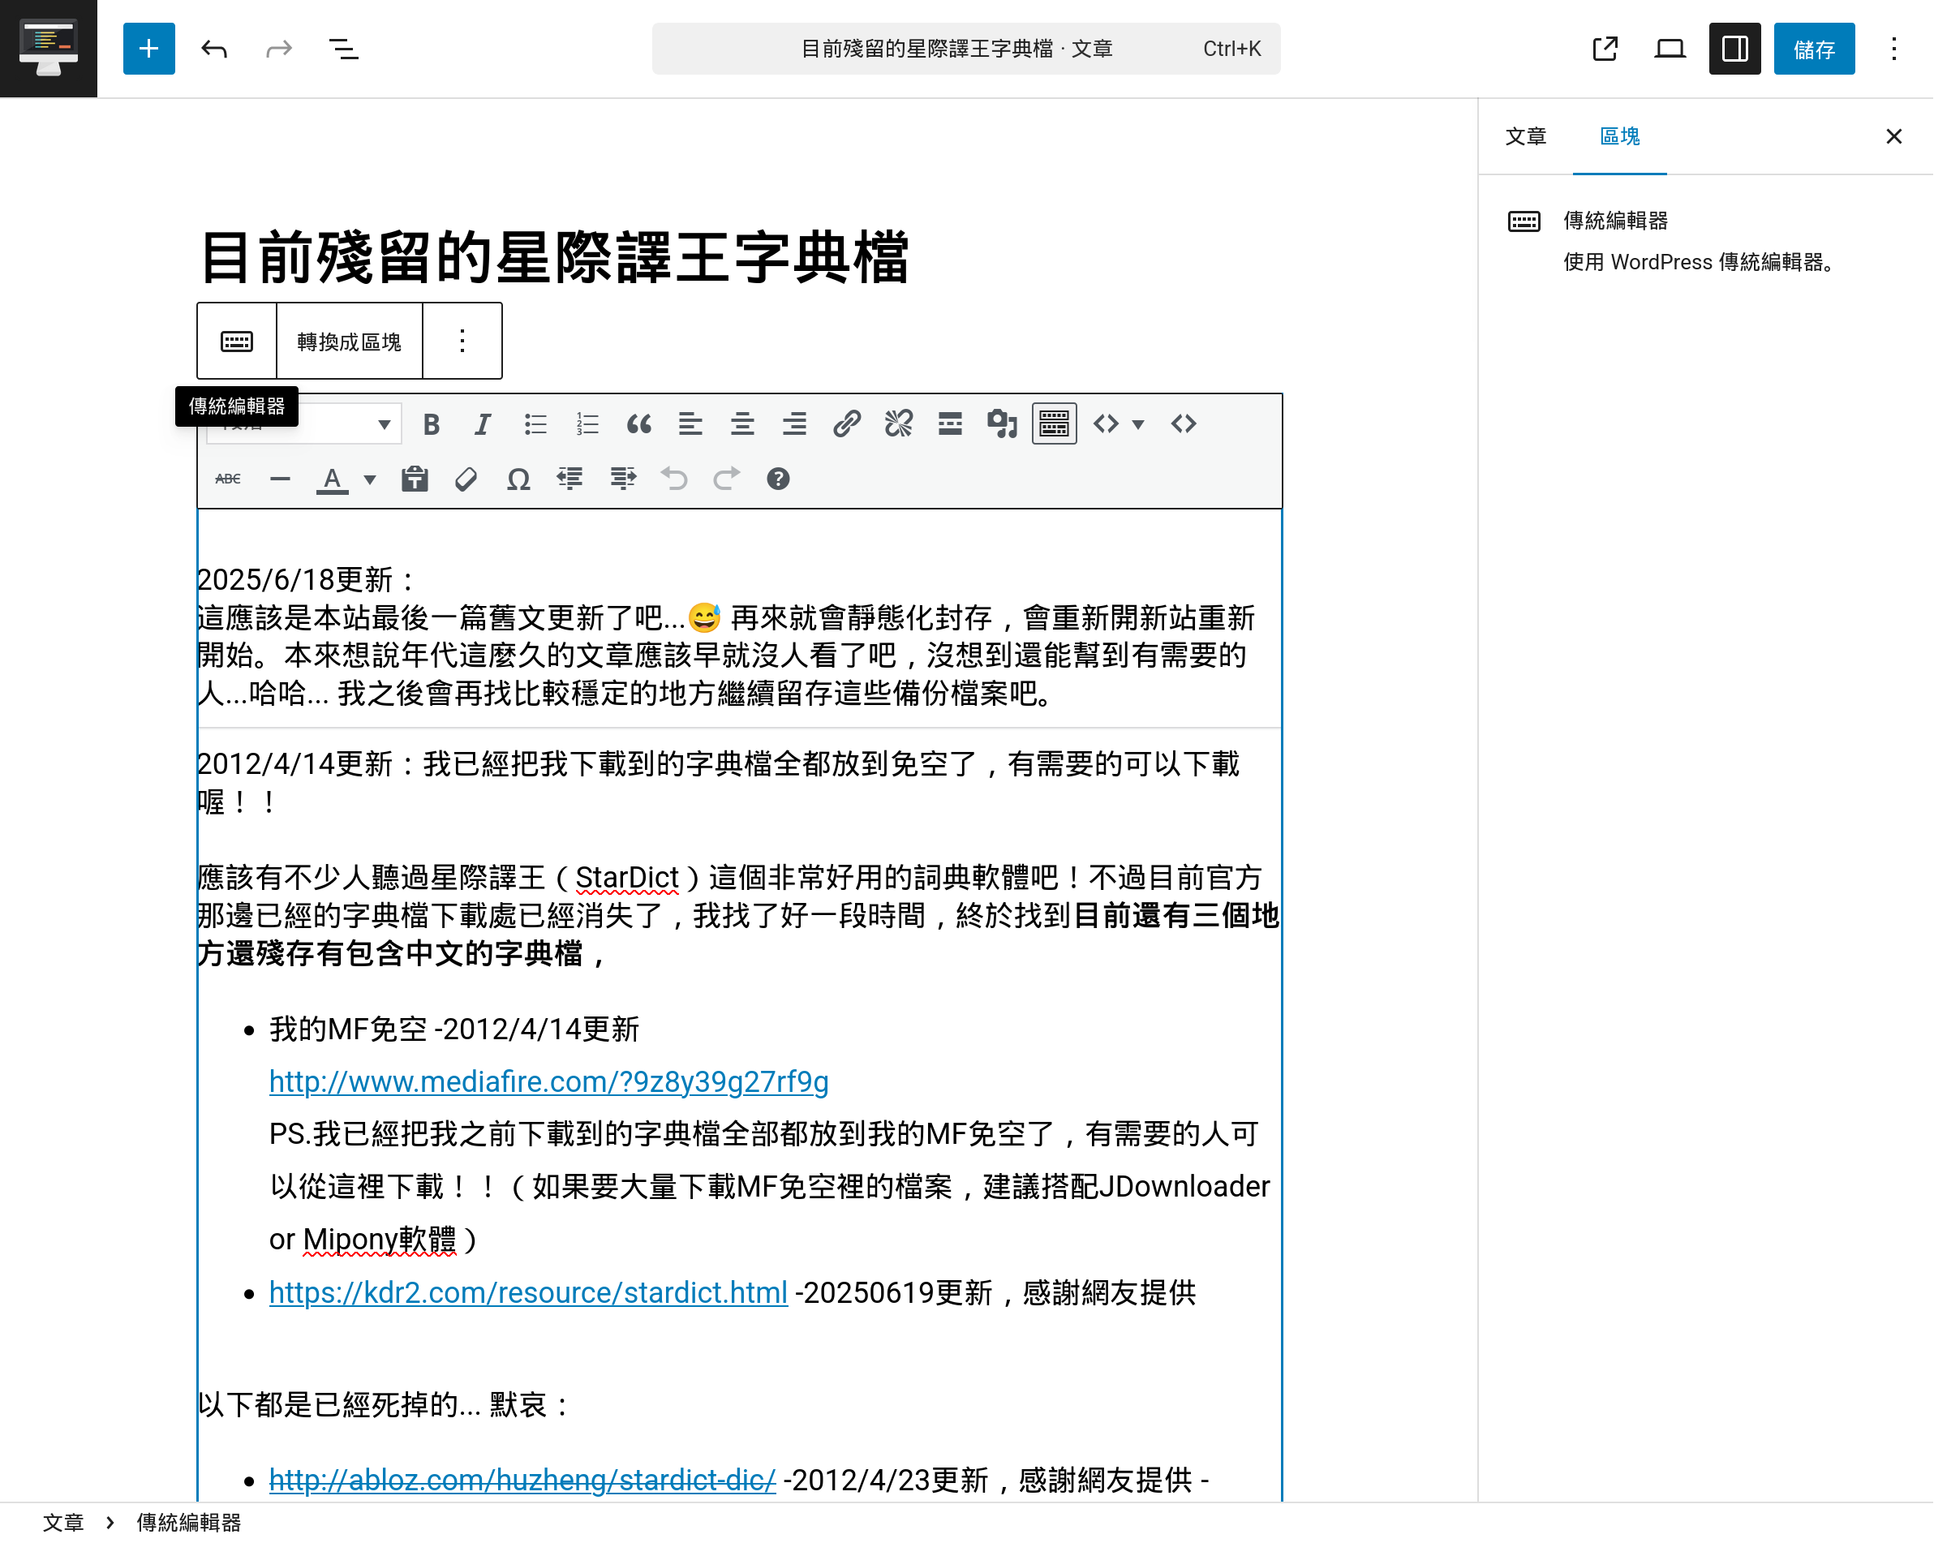Screen dimensions: 1934x1543
Task: Align text right
Action: pos(794,424)
